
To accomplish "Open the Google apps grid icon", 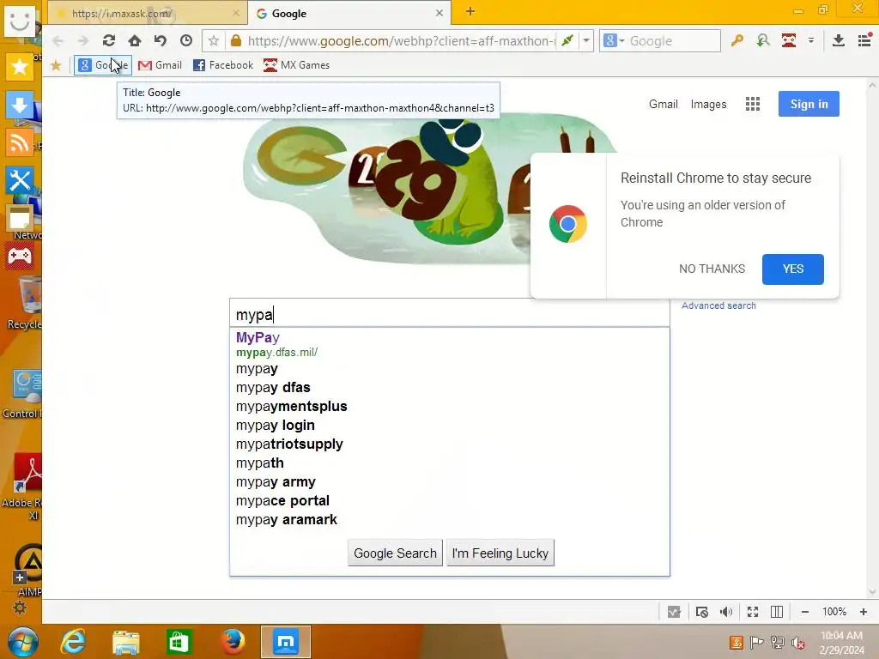I will tap(752, 104).
